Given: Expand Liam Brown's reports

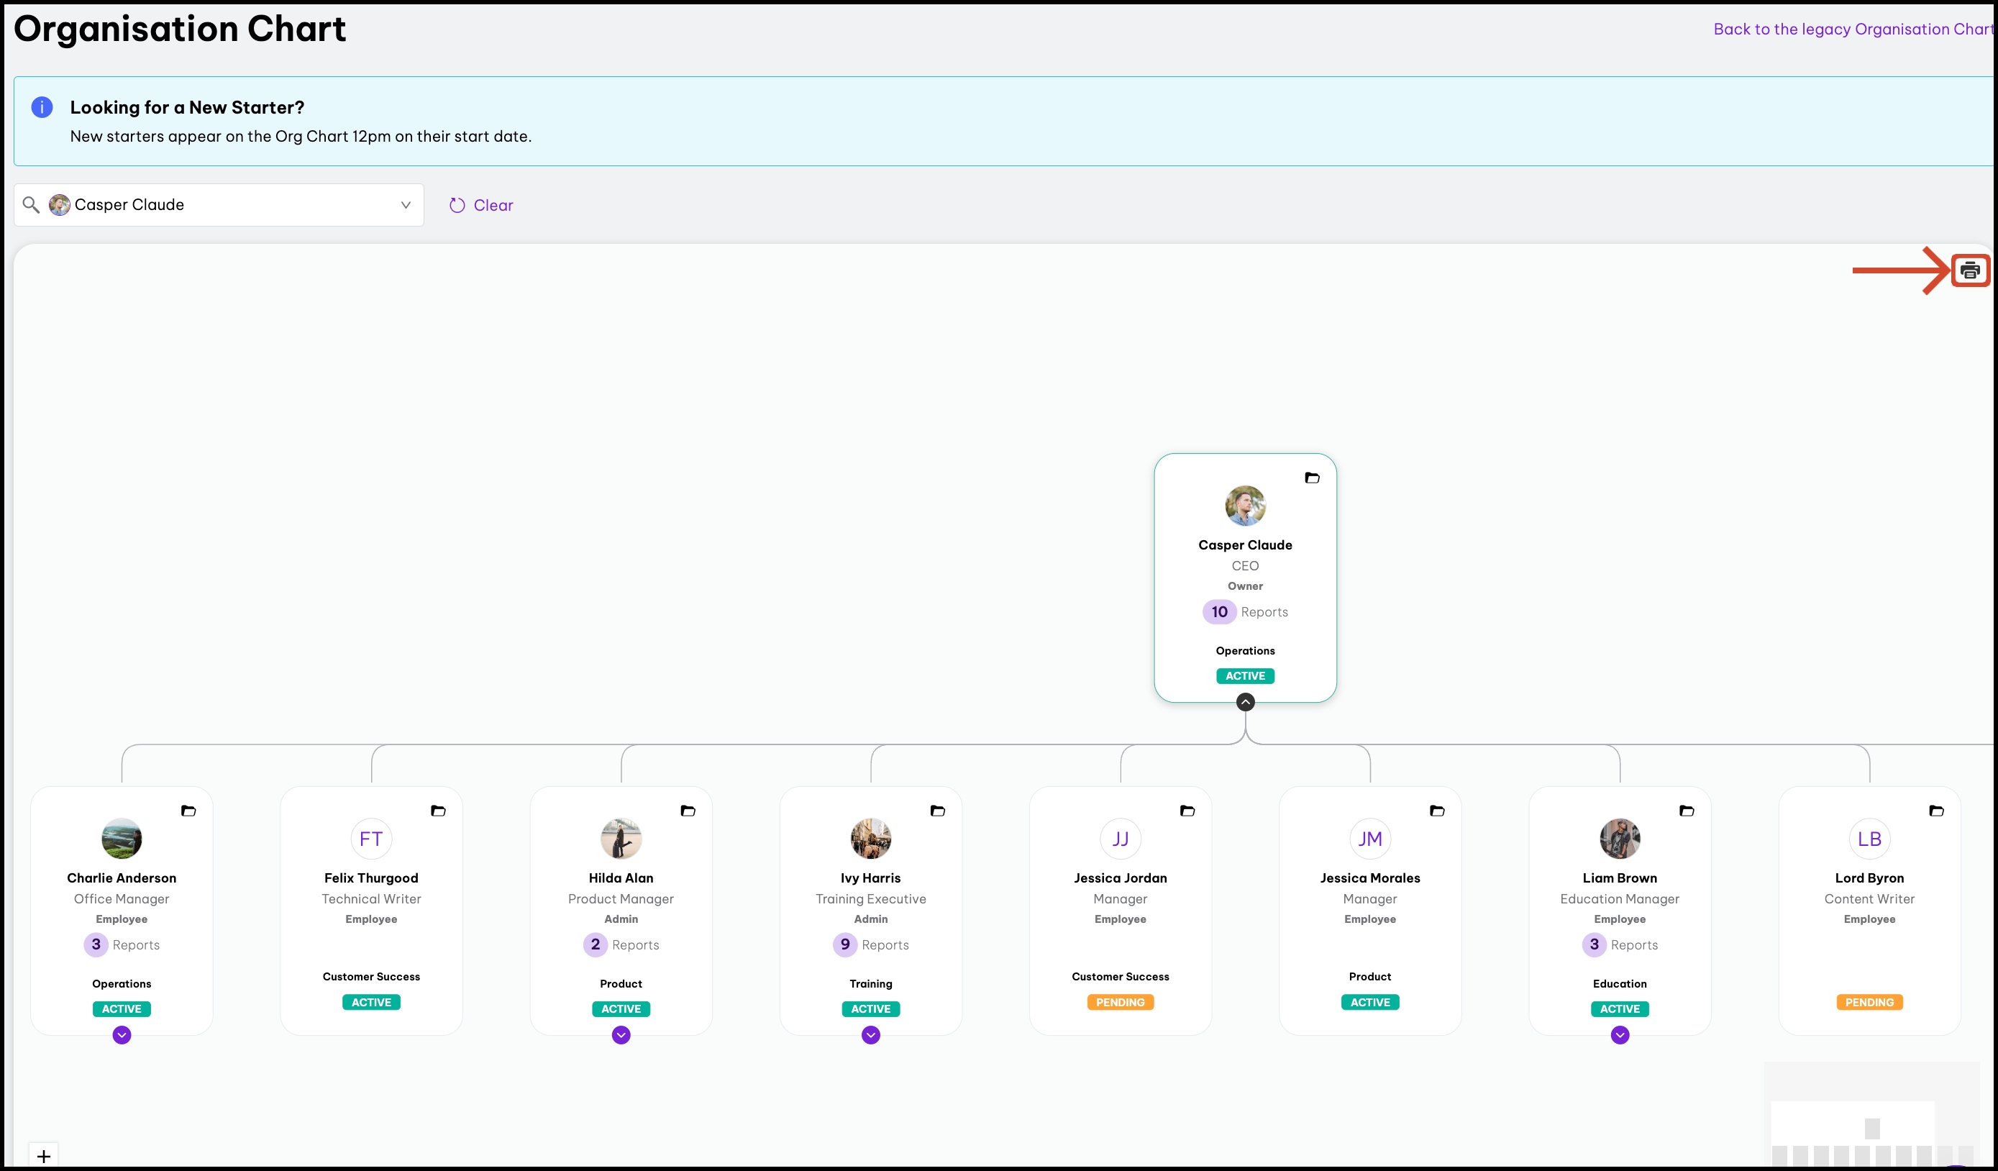Looking at the screenshot, I should click(1620, 1036).
